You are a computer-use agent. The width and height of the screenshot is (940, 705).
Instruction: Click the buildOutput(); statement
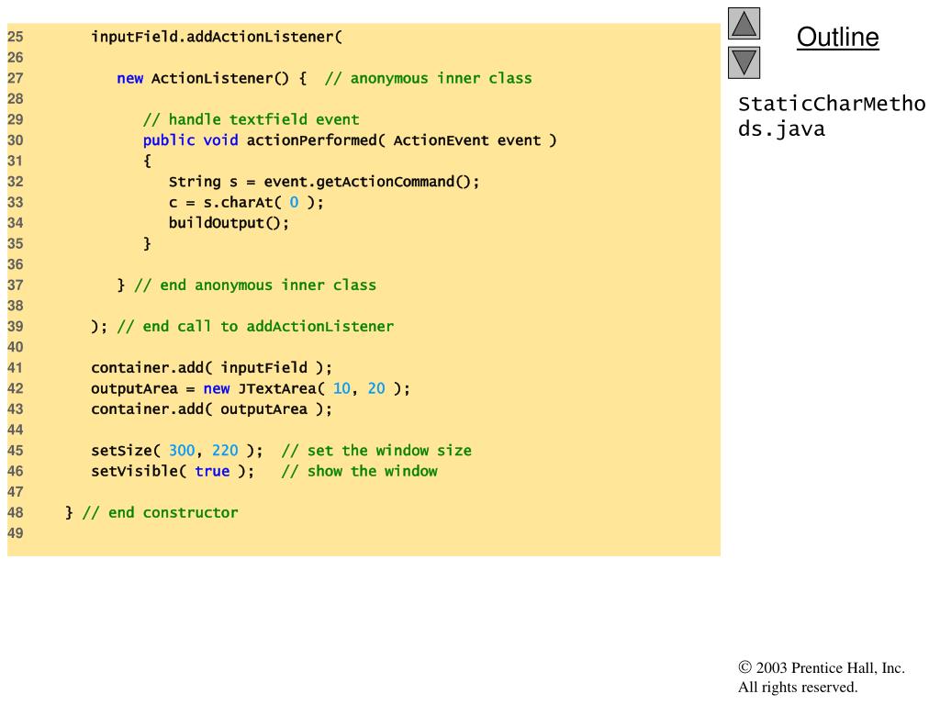coord(229,223)
